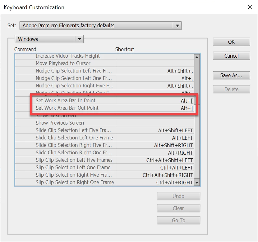Viewport: 258px width, 242px height.
Task: Open the Set dropdown with factory defaults
Action: point(100,26)
